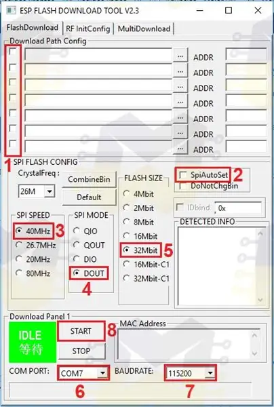Click the IDbind 0x input field
274x407 pixels.
[238, 208]
